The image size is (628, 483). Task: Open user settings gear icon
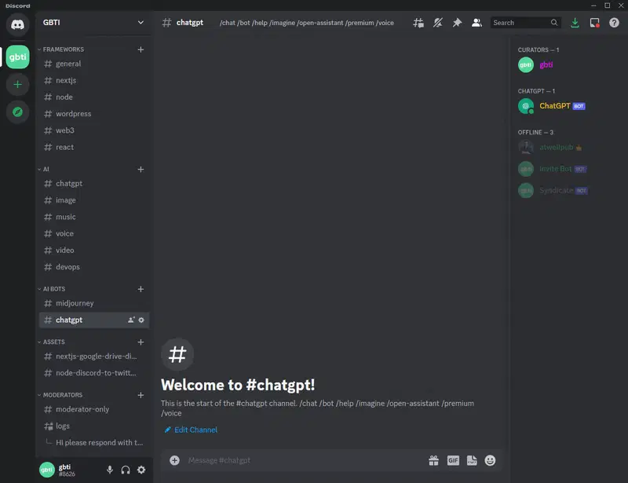[141, 470]
